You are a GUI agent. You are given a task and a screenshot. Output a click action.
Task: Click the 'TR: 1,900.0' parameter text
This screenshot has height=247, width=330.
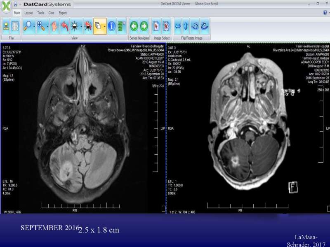coord(176,185)
